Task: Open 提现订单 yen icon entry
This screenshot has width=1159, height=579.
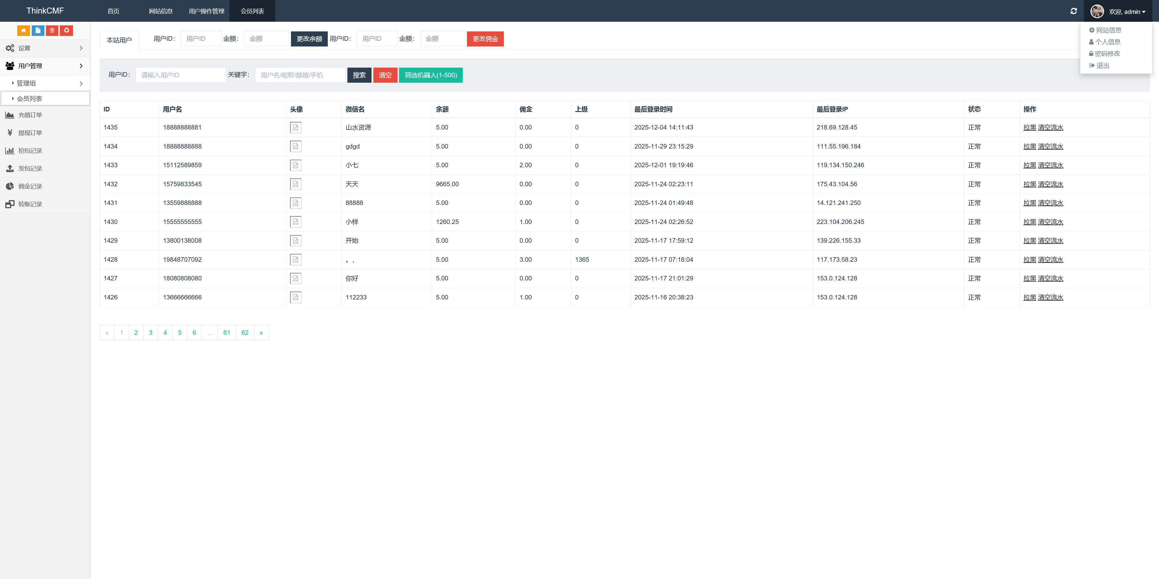Action: point(10,133)
